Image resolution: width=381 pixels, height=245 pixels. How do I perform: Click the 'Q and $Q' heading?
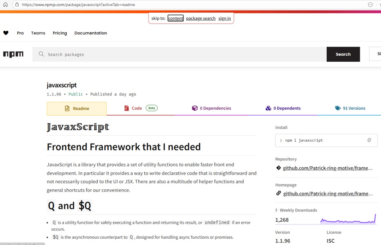coord(69,206)
